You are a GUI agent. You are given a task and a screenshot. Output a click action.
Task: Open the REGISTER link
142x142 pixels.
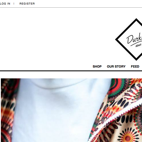(27, 4)
